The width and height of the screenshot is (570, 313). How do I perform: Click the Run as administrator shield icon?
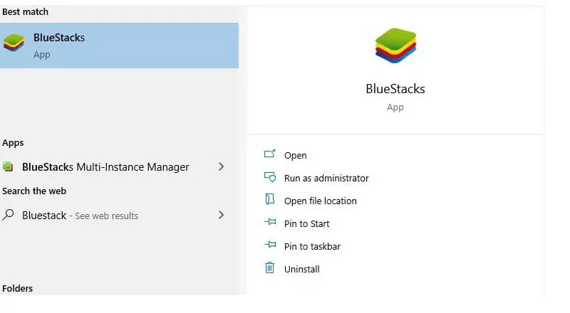click(x=270, y=177)
